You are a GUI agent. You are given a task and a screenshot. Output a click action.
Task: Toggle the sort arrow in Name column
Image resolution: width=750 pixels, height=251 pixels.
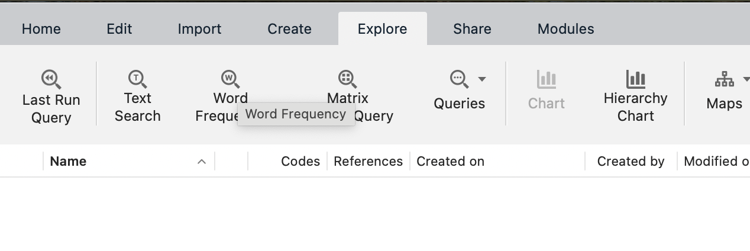(x=202, y=162)
